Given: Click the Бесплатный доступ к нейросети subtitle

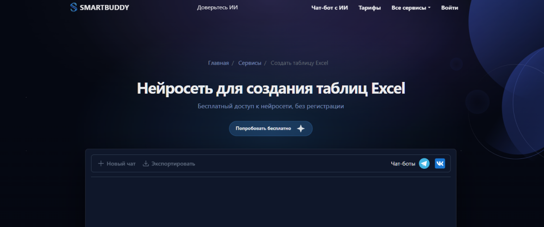Looking at the screenshot, I should point(271,106).
